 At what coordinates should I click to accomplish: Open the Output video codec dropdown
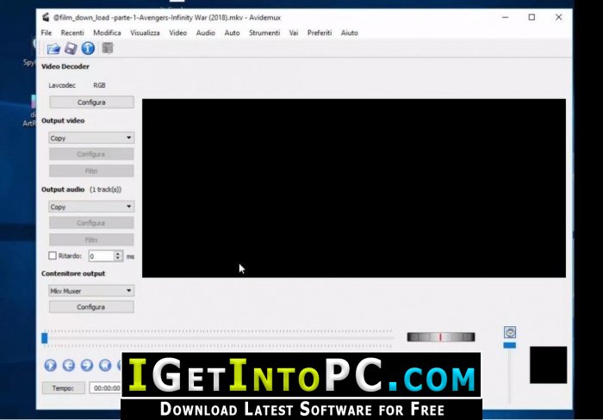pos(91,138)
